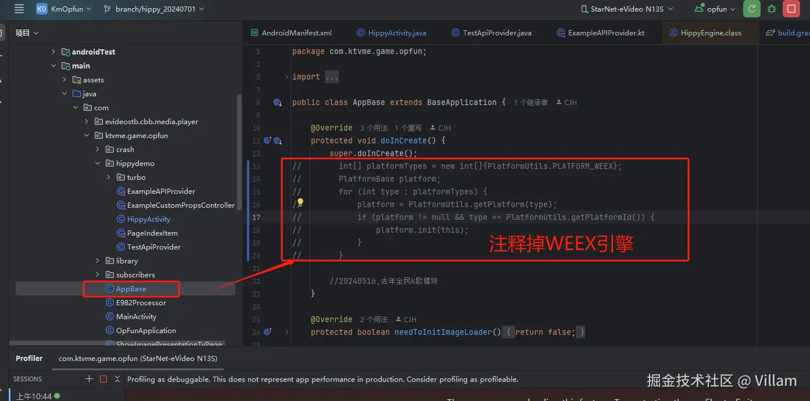Stop profiling session with red square icon
The width and height of the screenshot is (810, 401).
coord(103,379)
